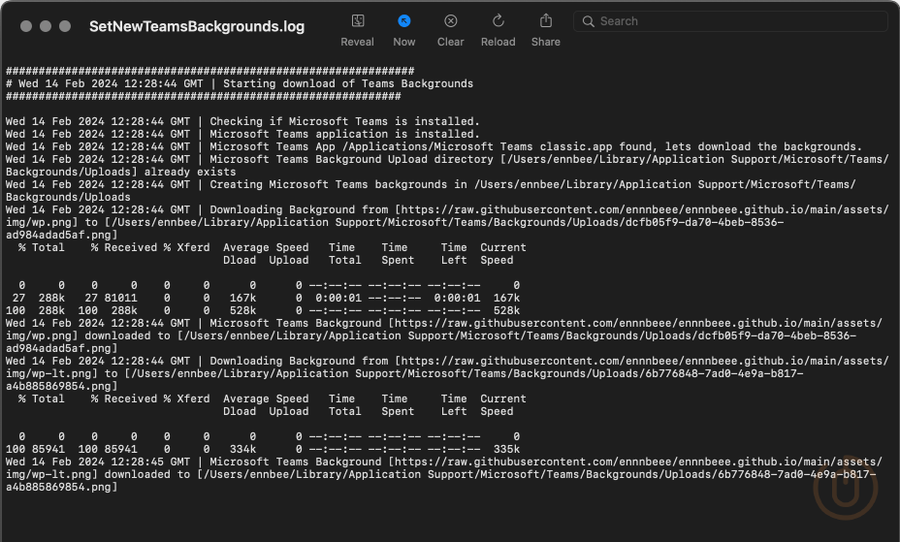
Task: Click the SetNewTeamsBackgrounds.log window title
Action: (197, 27)
